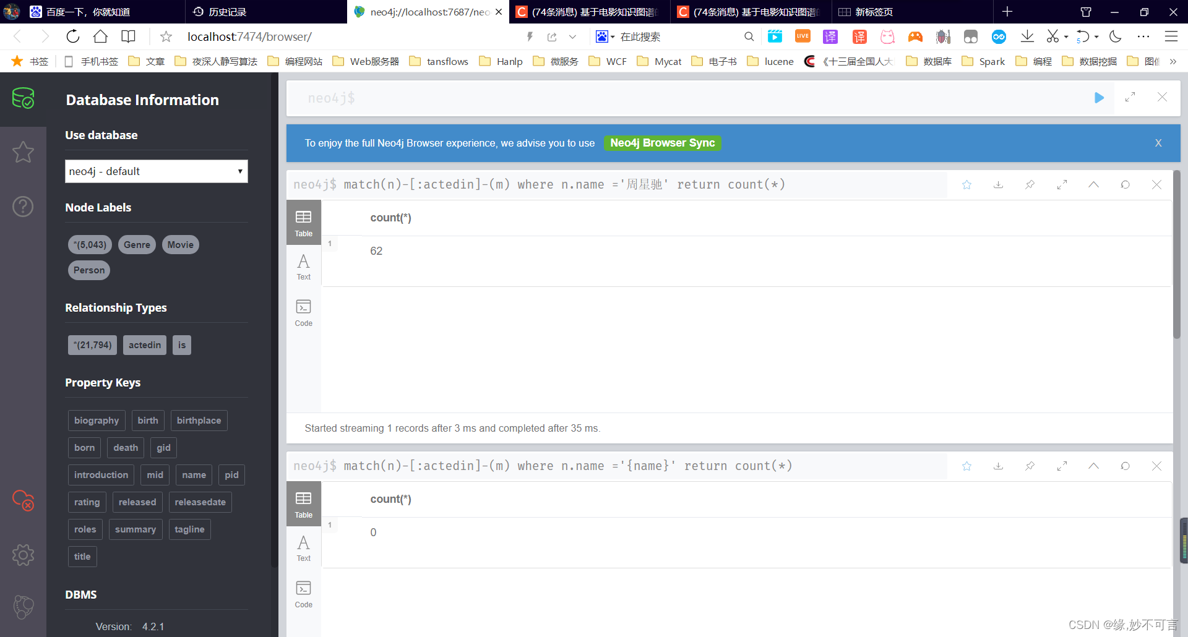Star the 周星驰 query as a favorite
Viewport: 1188px width, 637px height.
click(x=966, y=184)
